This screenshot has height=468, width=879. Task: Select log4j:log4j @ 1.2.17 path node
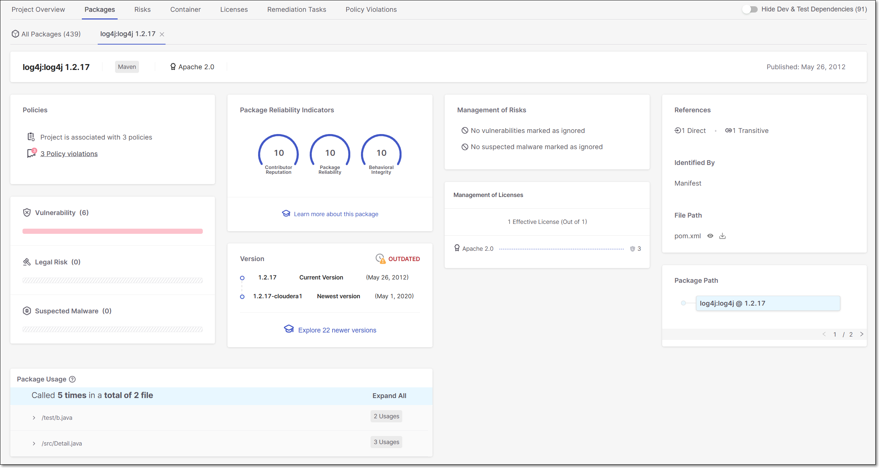click(768, 303)
